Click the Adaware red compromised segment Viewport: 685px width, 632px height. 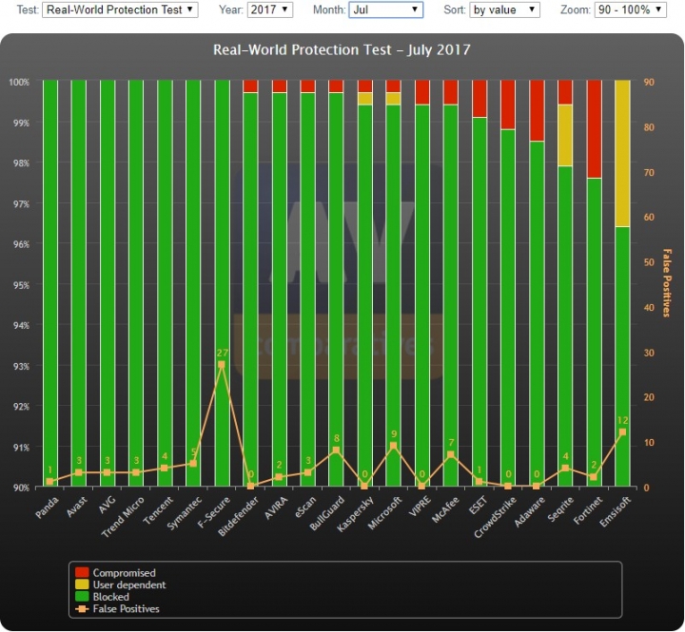[x=537, y=111]
